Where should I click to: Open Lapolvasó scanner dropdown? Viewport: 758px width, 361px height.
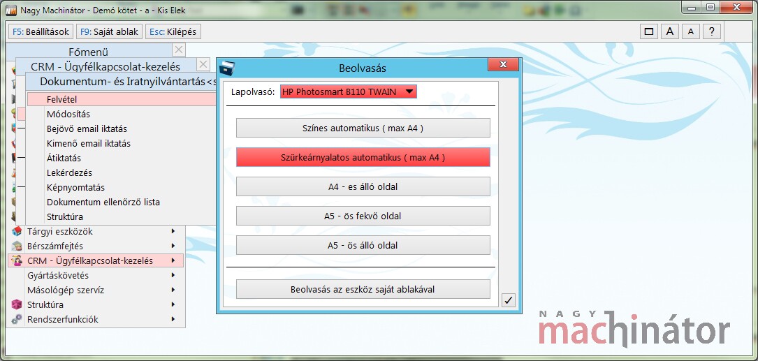tap(348, 91)
